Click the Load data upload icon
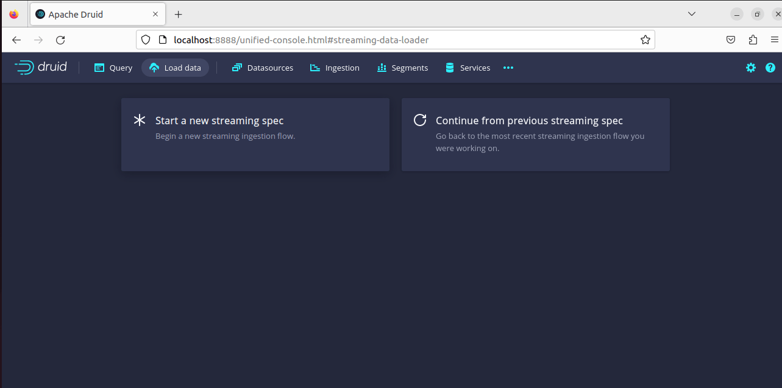This screenshot has width=782, height=388. pyautogui.click(x=155, y=67)
